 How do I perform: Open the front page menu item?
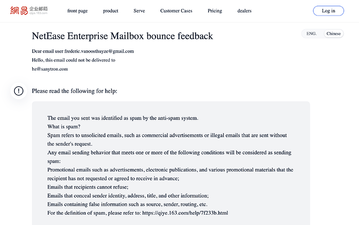tap(77, 11)
